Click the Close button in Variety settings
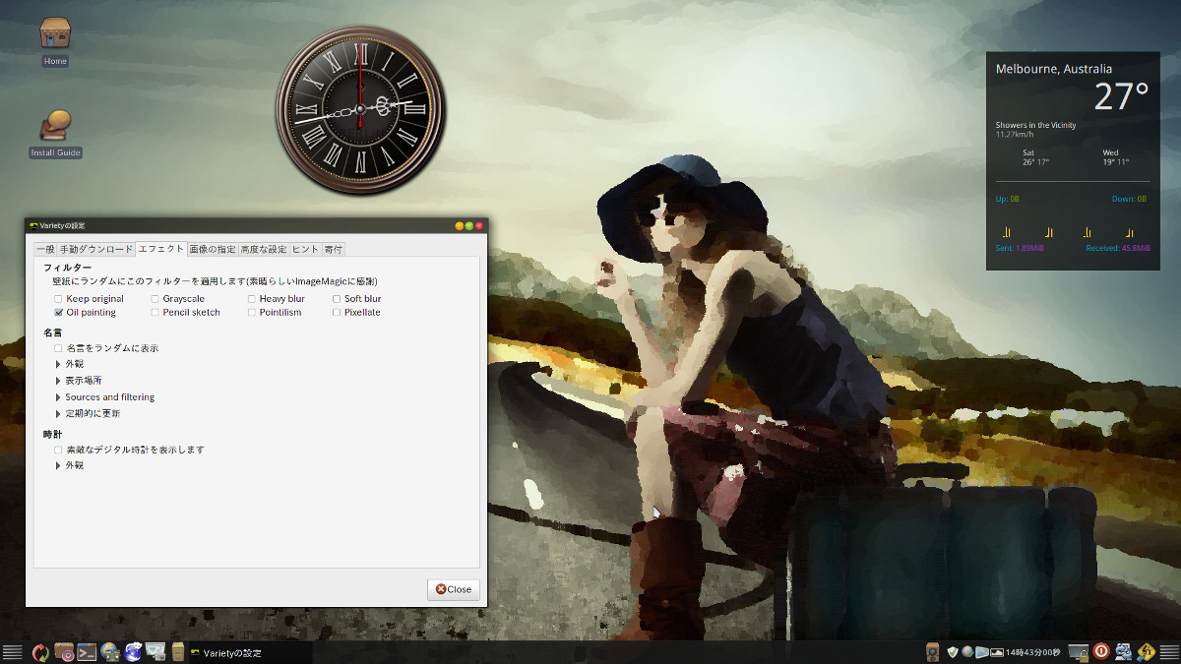The width and height of the screenshot is (1181, 664). click(x=454, y=589)
